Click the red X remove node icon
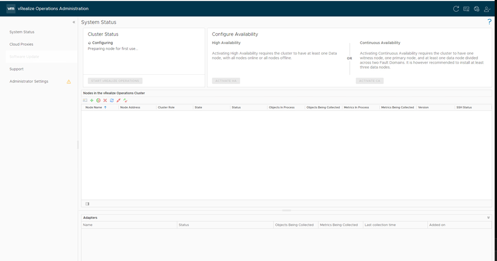 (105, 100)
